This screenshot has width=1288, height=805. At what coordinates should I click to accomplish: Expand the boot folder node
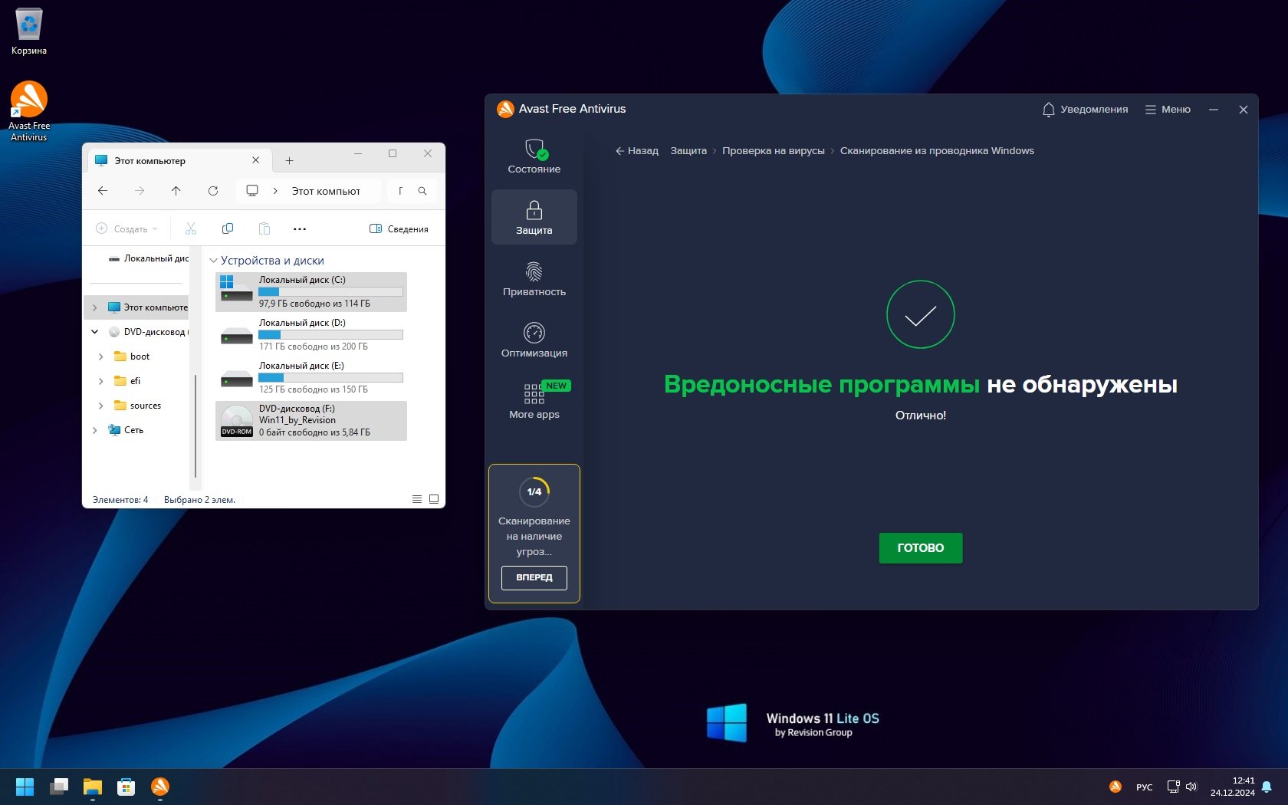pyautogui.click(x=101, y=356)
